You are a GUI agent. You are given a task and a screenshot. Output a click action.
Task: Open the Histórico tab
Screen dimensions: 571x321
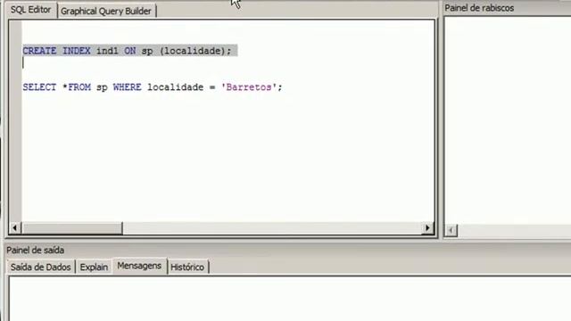(x=187, y=267)
